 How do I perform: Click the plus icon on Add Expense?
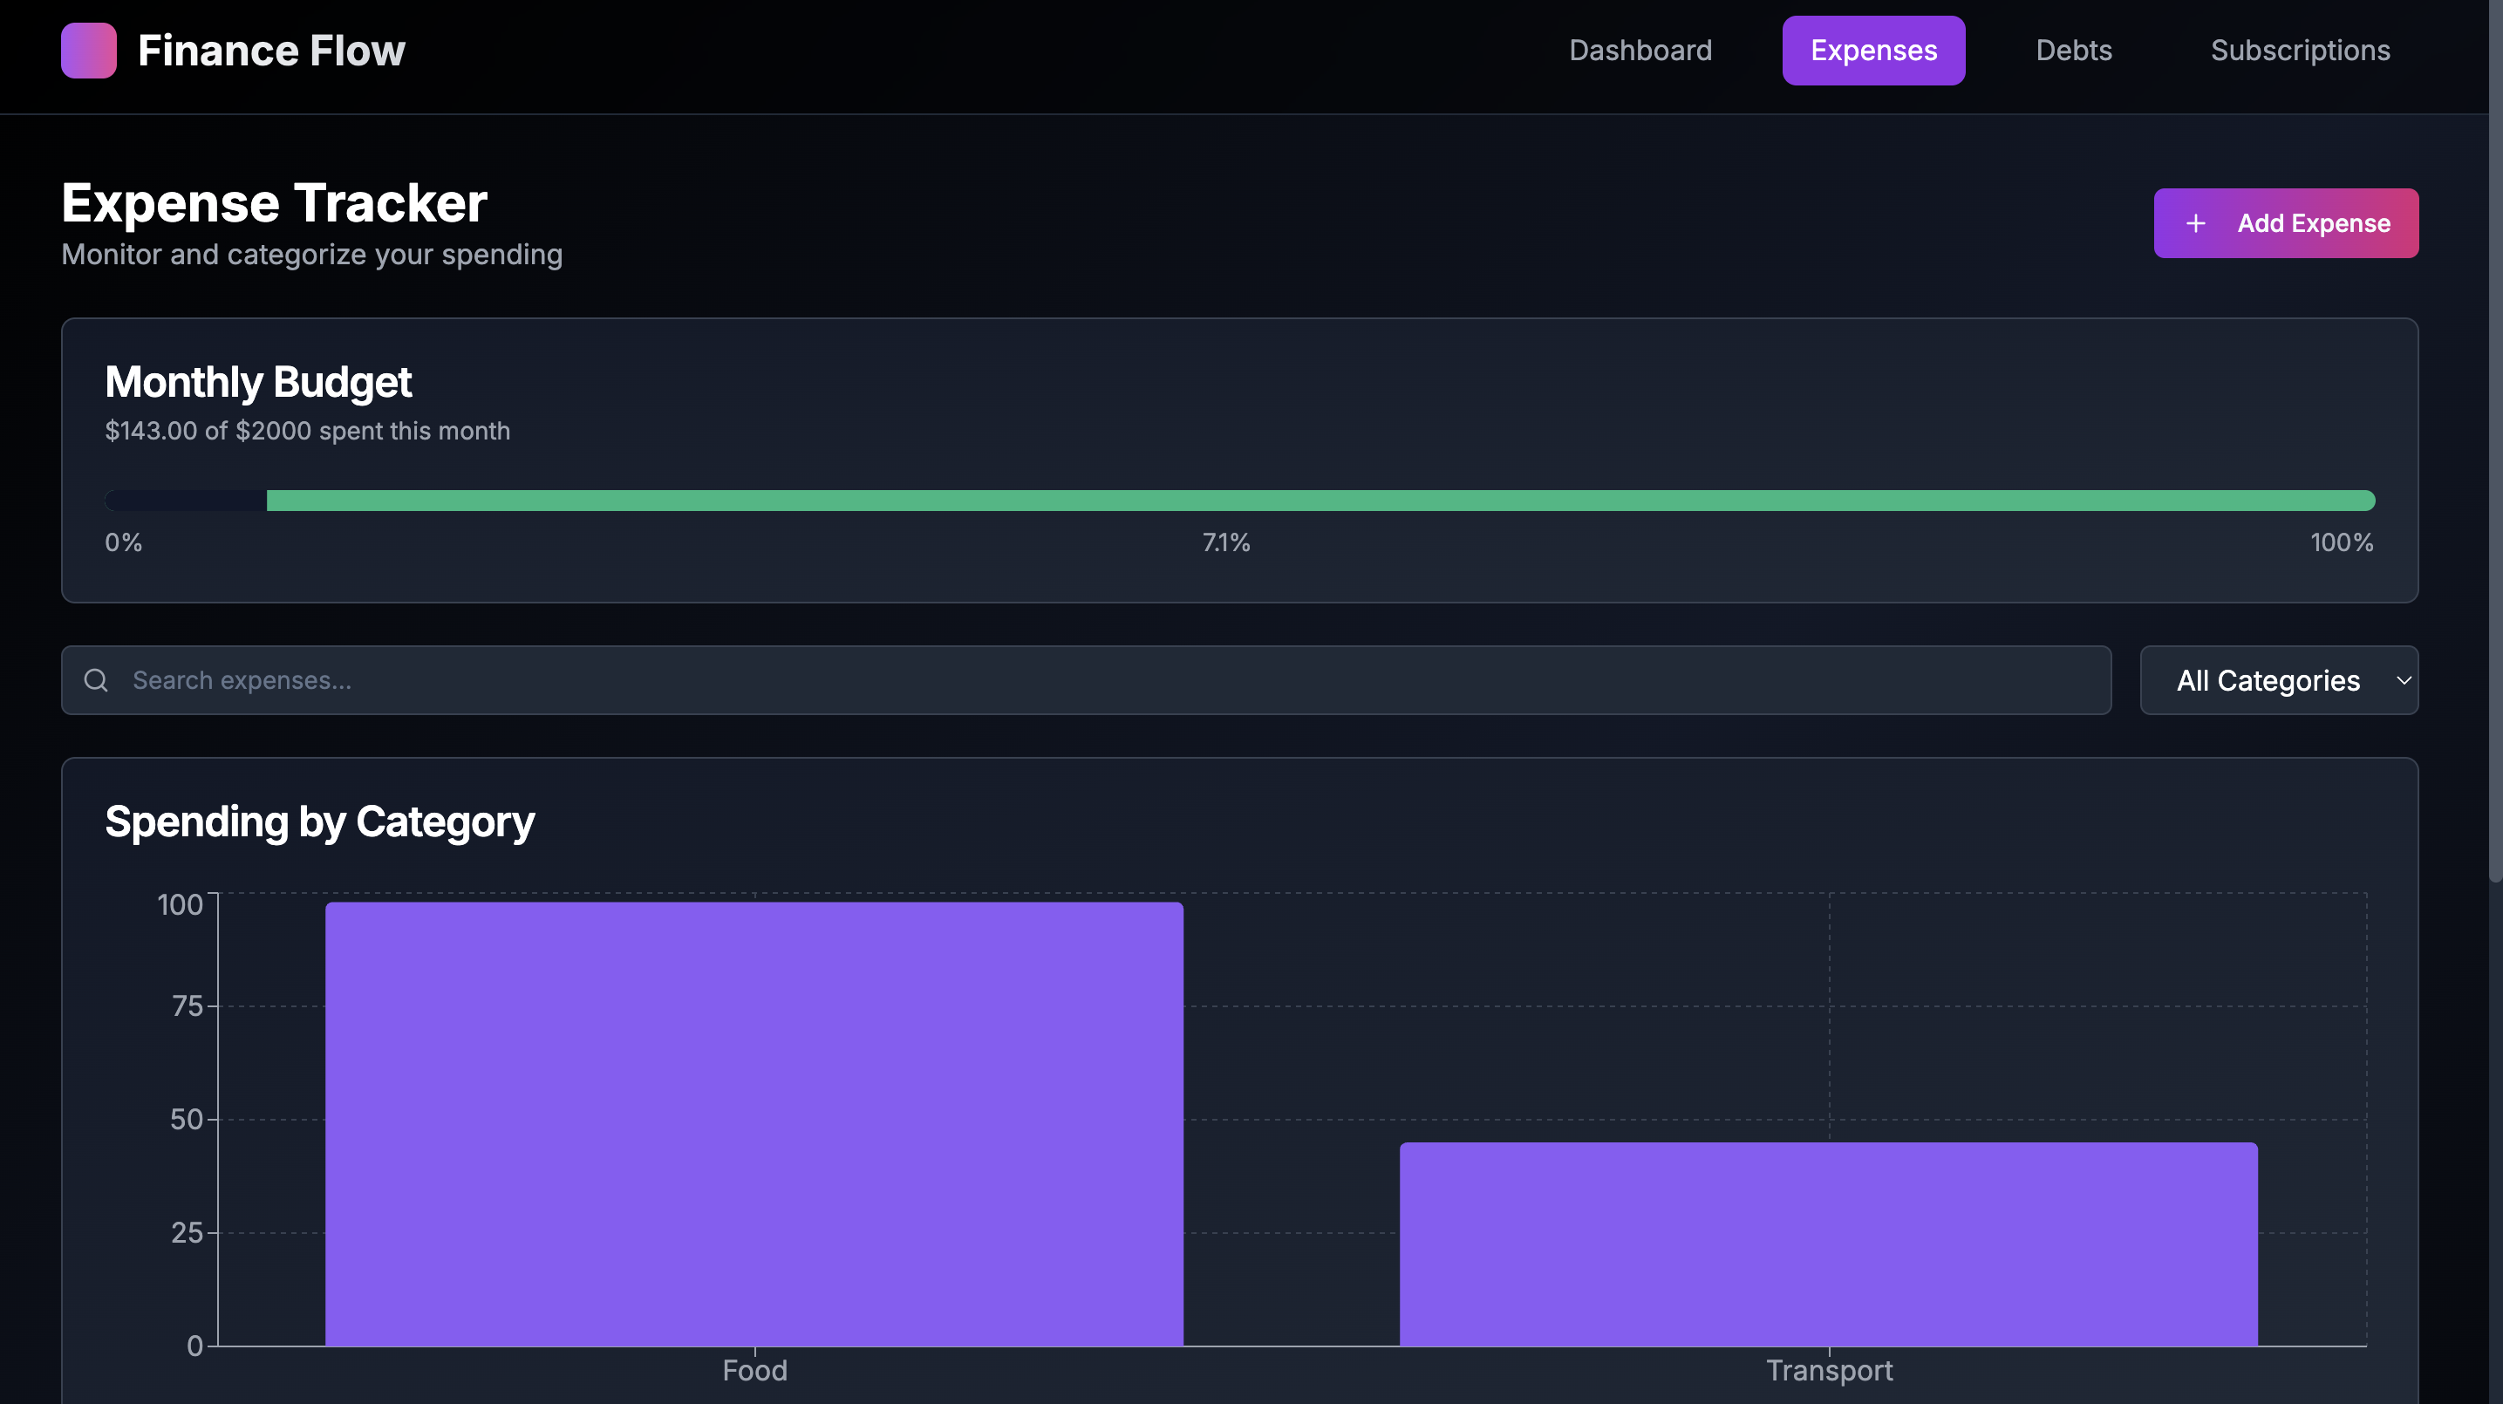point(2195,223)
